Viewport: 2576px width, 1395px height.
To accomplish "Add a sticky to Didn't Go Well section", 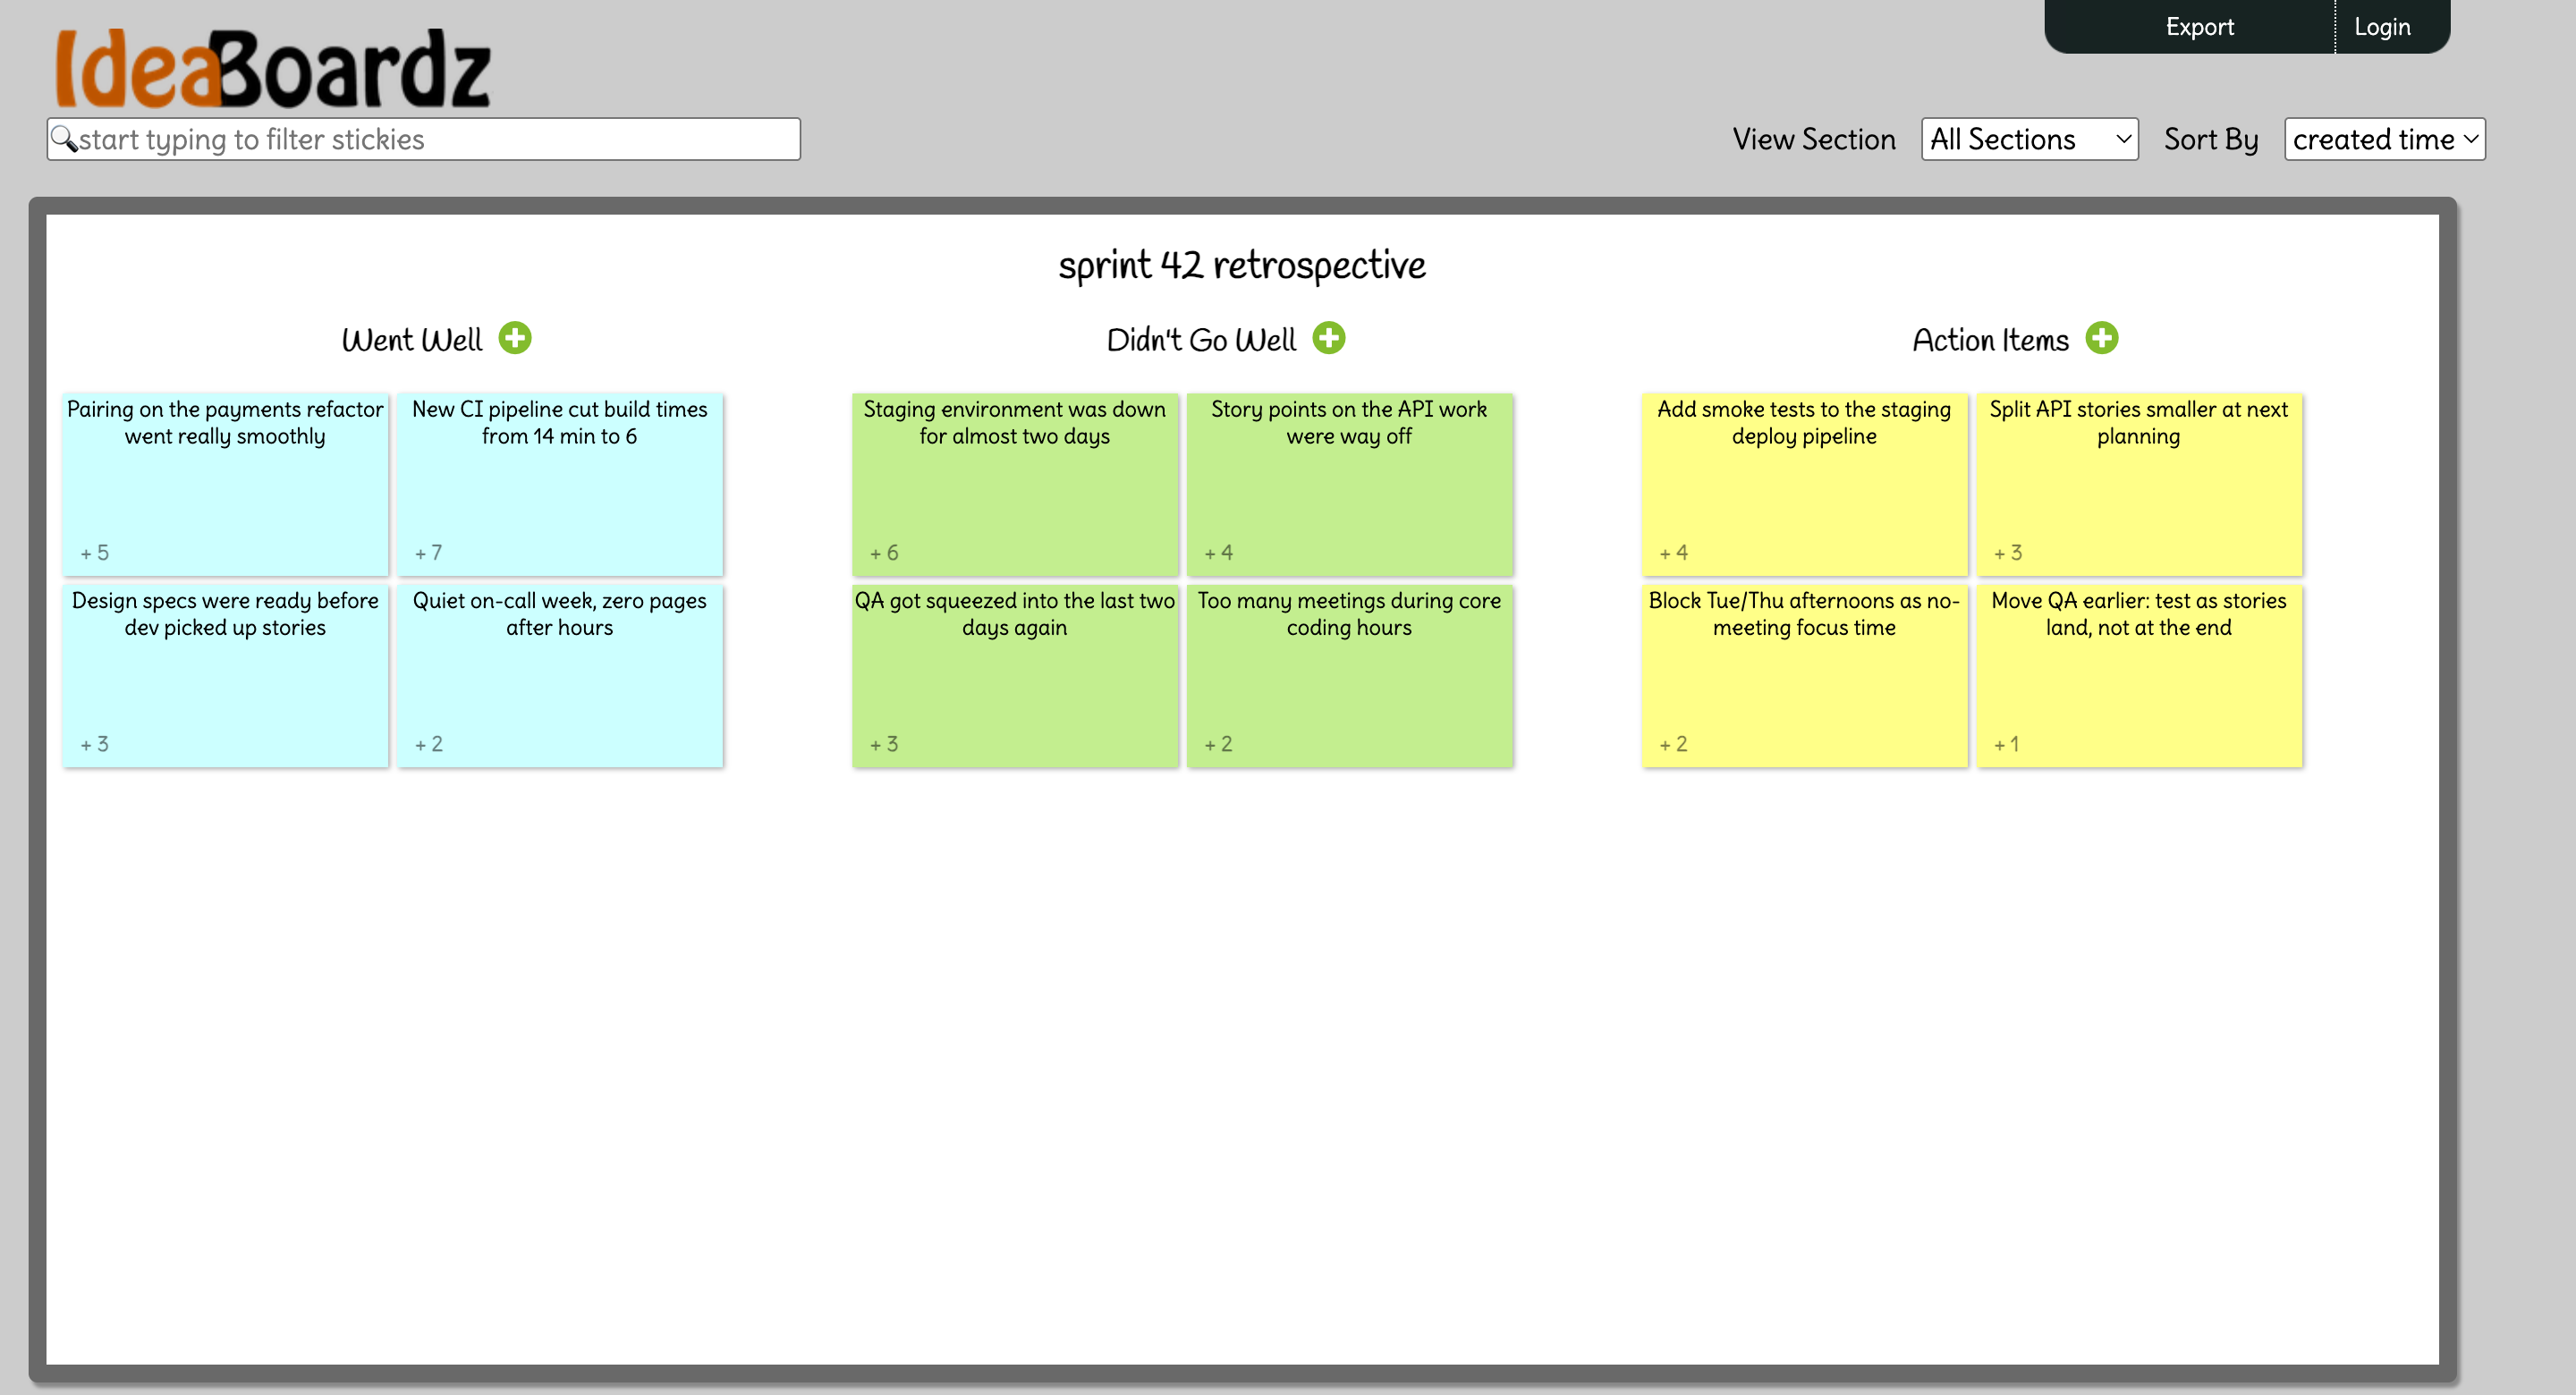I will tap(1329, 338).
